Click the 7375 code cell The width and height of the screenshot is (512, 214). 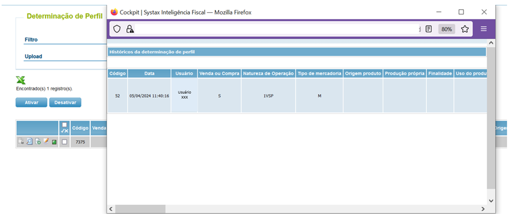point(80,142)
